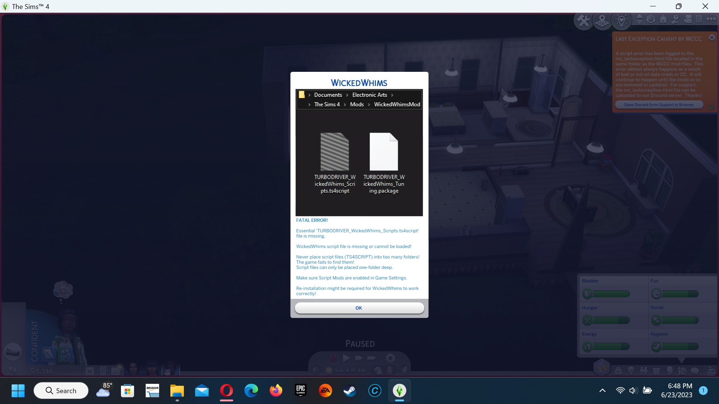Select the TURBODRIVER_WickedWhims_Tuning.package file image

[383, 151]
